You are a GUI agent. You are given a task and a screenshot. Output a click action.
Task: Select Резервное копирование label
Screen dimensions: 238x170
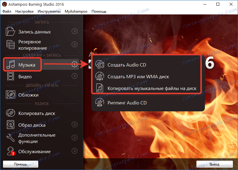pyautogui.click(x=33, y=45)
